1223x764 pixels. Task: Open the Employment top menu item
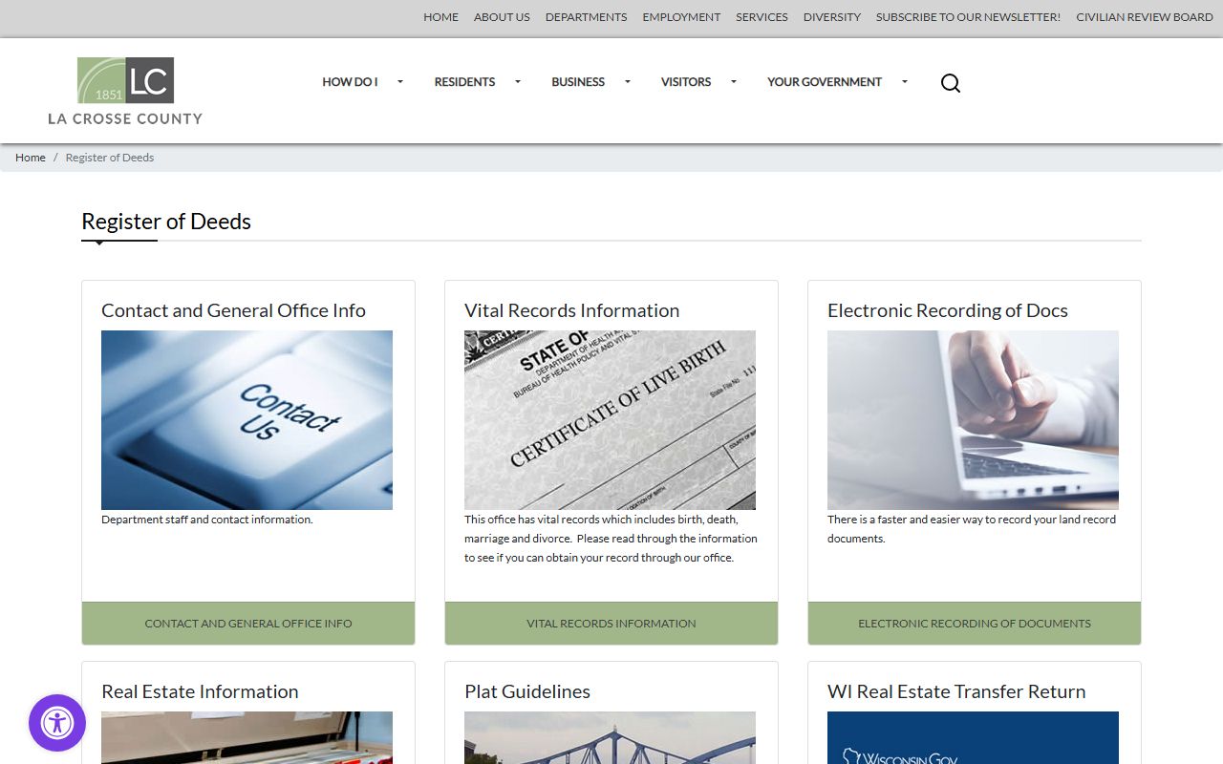pos(681,17)
